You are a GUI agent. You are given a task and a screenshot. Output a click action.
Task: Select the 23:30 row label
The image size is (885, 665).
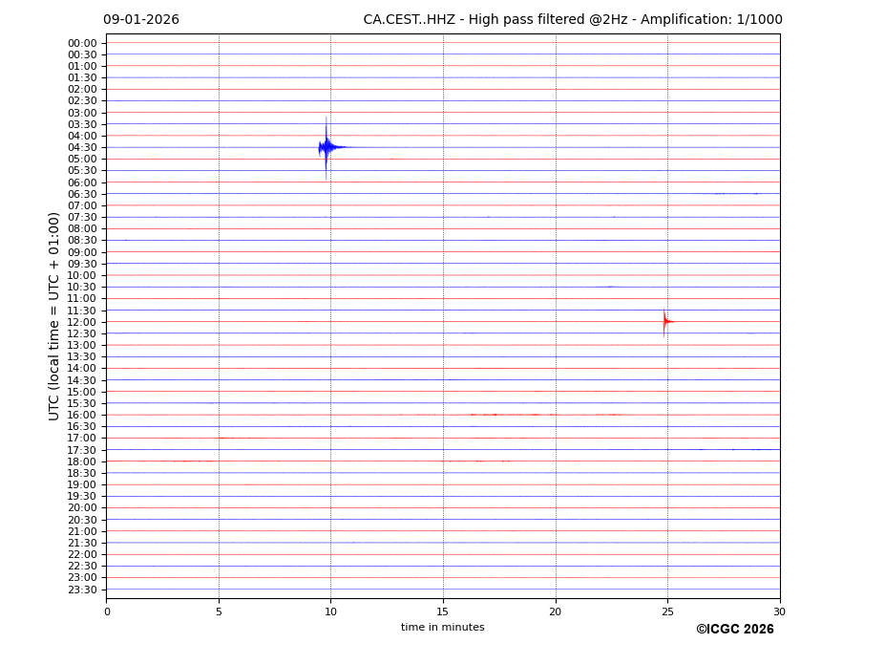coord(82,590)
